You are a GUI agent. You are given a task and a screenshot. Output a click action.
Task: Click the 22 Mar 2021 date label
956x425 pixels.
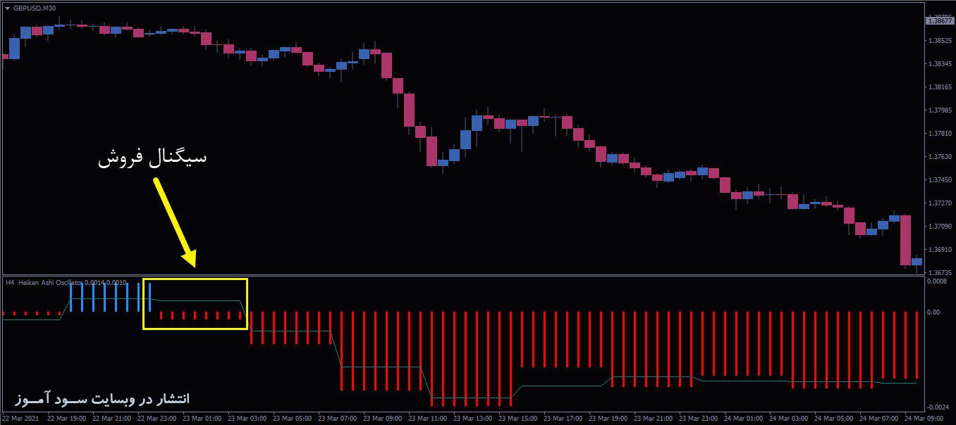point(21,418)
